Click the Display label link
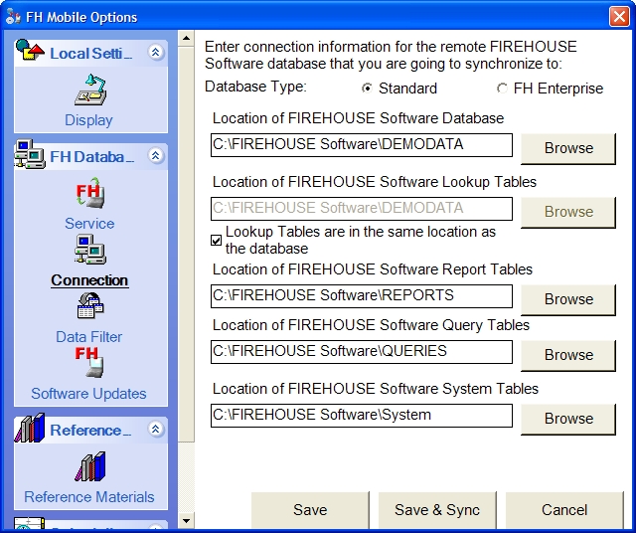 [88, 120]
